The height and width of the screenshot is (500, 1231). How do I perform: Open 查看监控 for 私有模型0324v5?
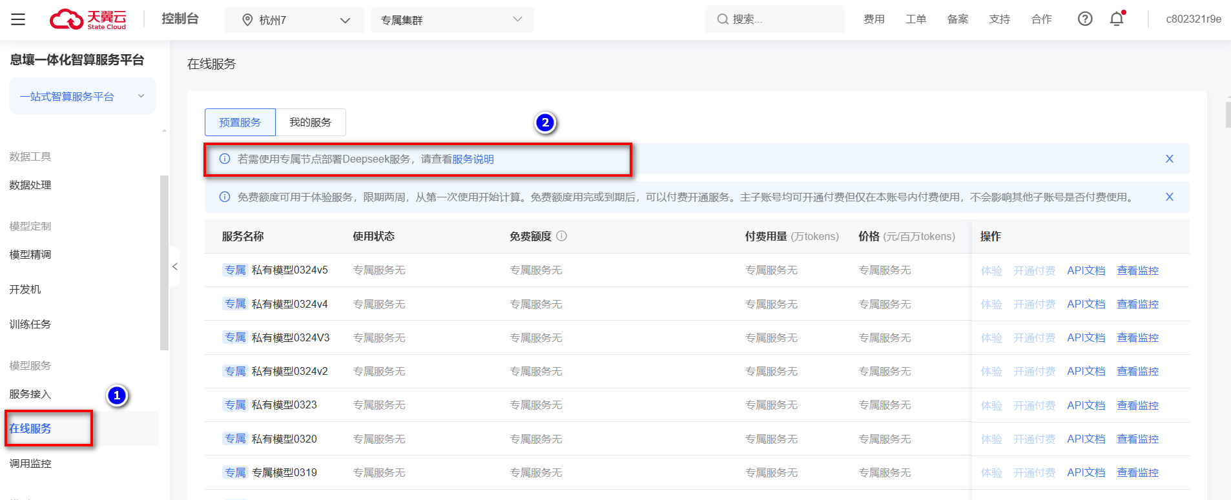1138,270
